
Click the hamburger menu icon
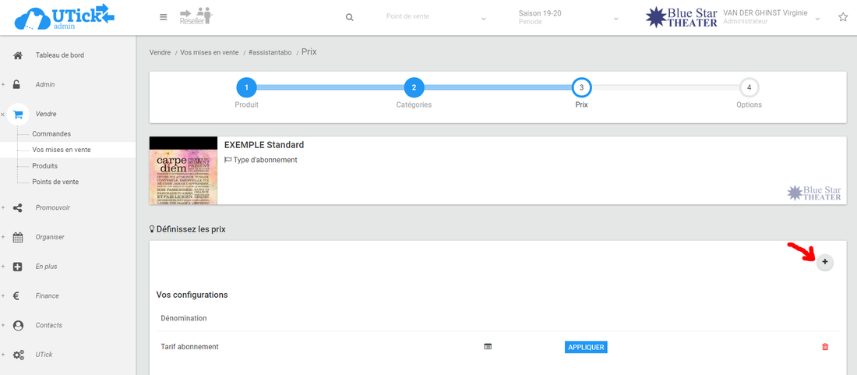(163, 17)
